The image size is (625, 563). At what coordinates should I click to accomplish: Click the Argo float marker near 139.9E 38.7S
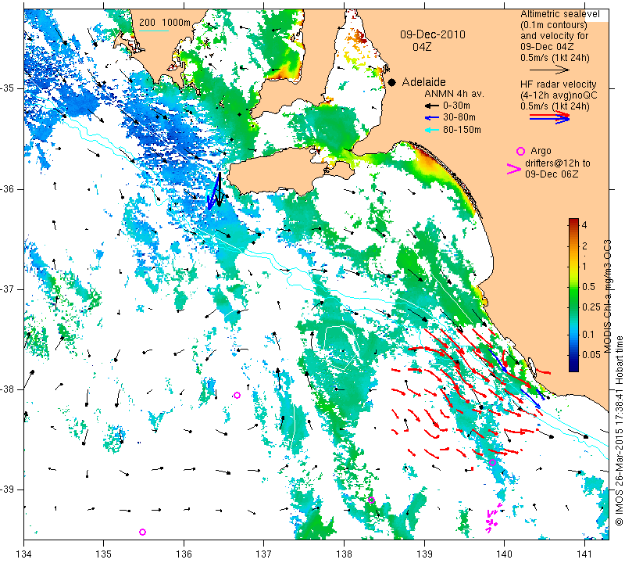(493, 462)
